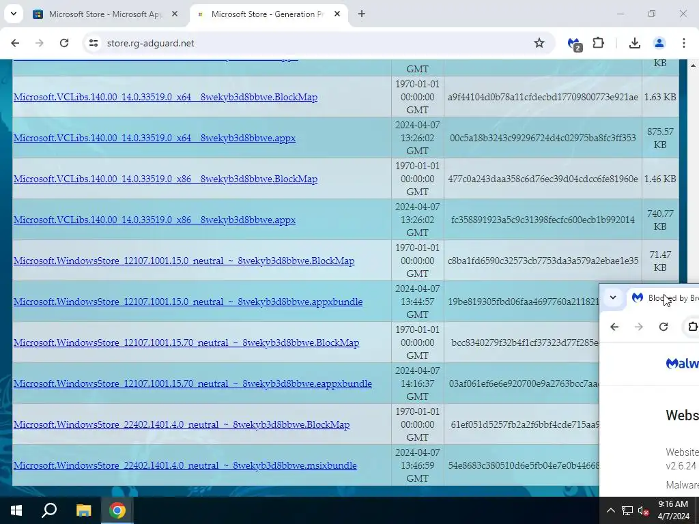Screen dimensions: 699x524
Task: Click the Chrome taskbar icon
Action: click(117, 510)
